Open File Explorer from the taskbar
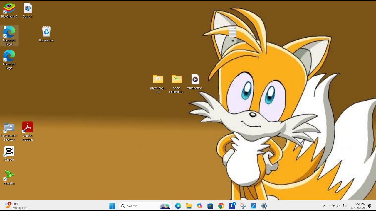 (x=189, y=206)
